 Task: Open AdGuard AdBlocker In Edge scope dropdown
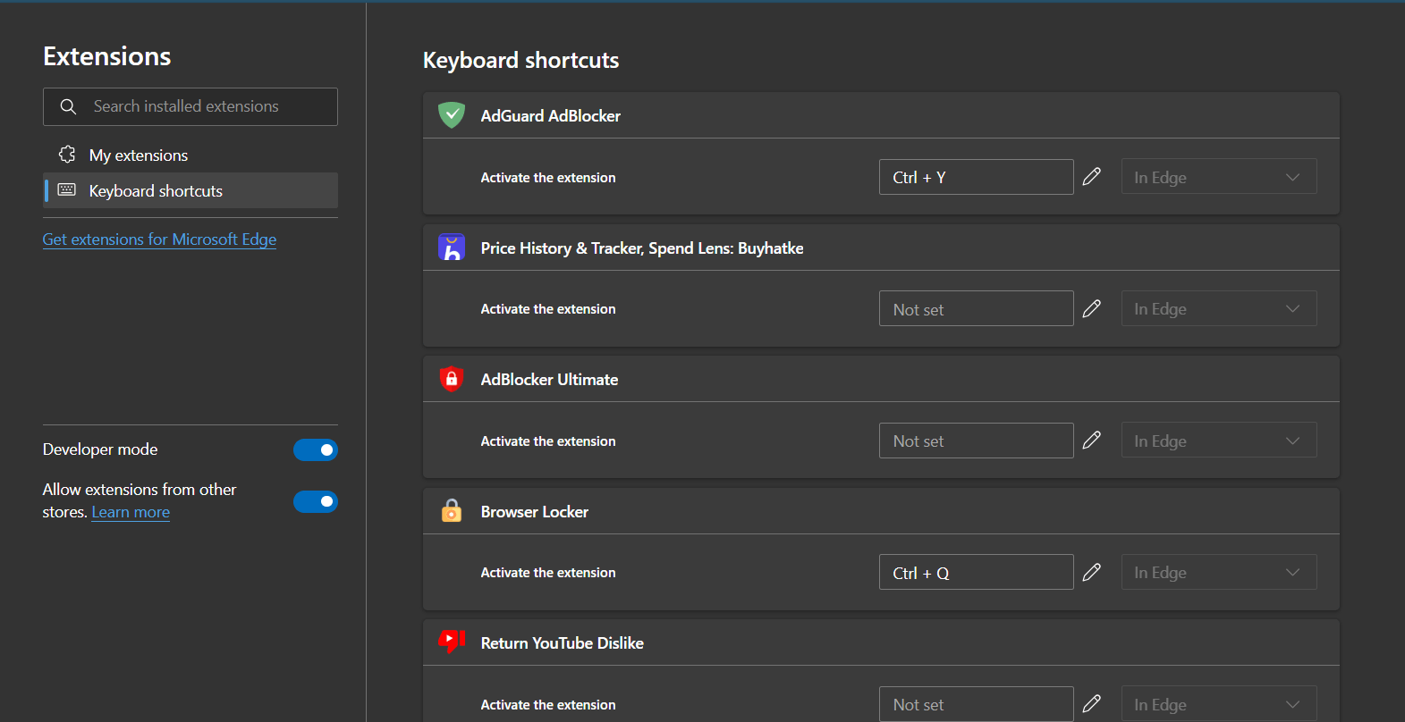1218,177
